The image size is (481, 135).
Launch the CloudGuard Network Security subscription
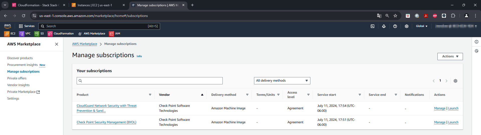[x=453, y=108]
